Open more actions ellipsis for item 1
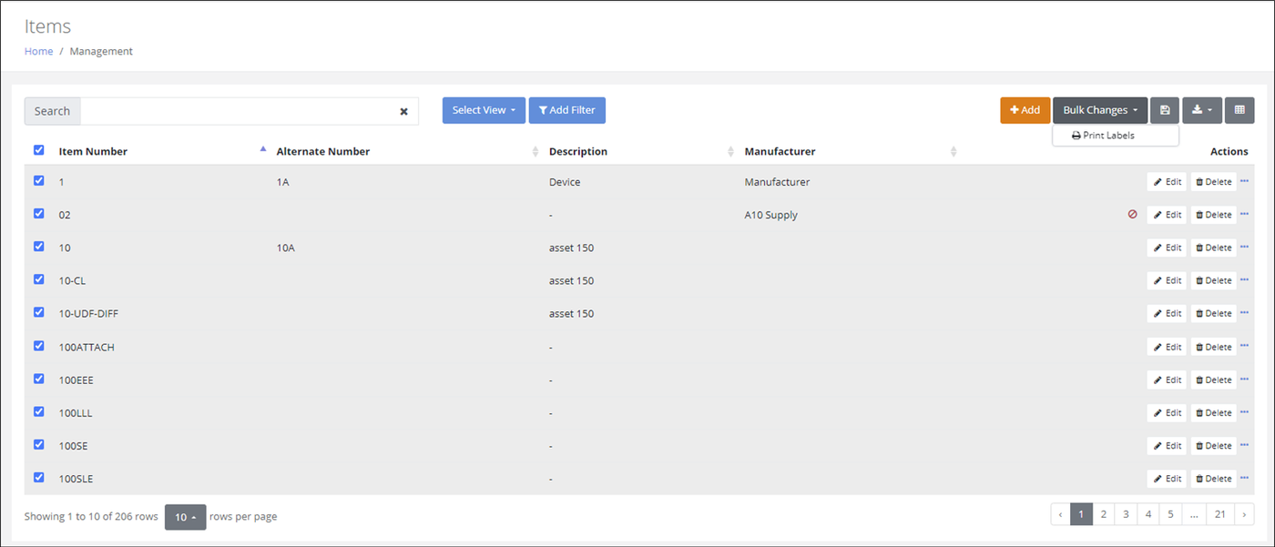This screenshot has width=1275, height=547. tap(1244, 181)
